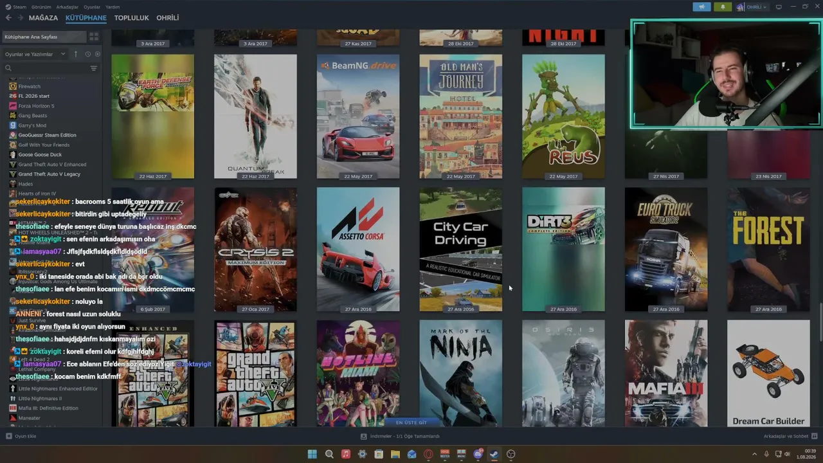Open the Reus game cover

click(x=563, y=116)
